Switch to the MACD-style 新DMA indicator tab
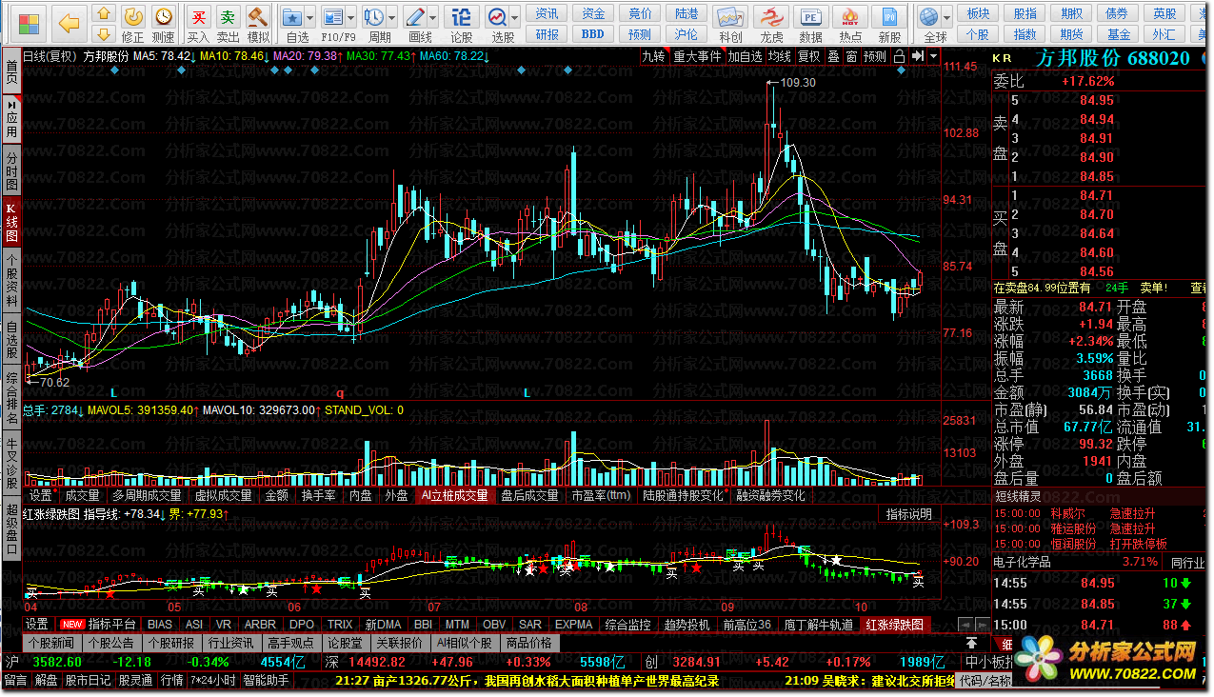Image resolution: width=1214 pixels, height=697 pixels. pos(383,625)
